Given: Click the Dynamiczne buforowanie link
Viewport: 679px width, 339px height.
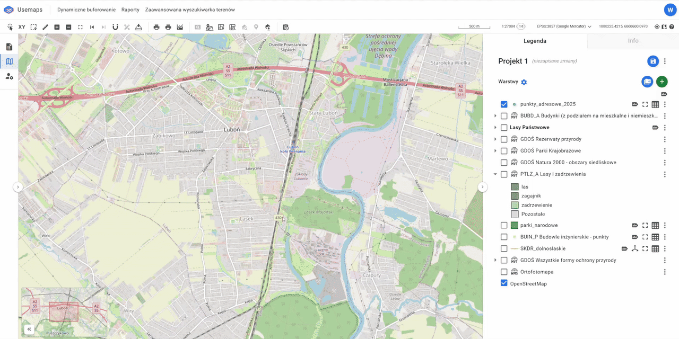Looking at the screenshot, I should [86, 10].
